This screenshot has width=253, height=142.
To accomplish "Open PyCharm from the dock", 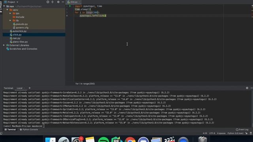I will tap(117, 140).
